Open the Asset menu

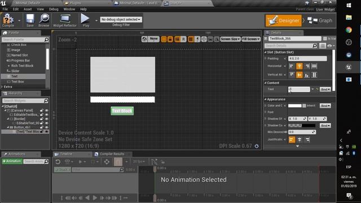coord(28,9)
